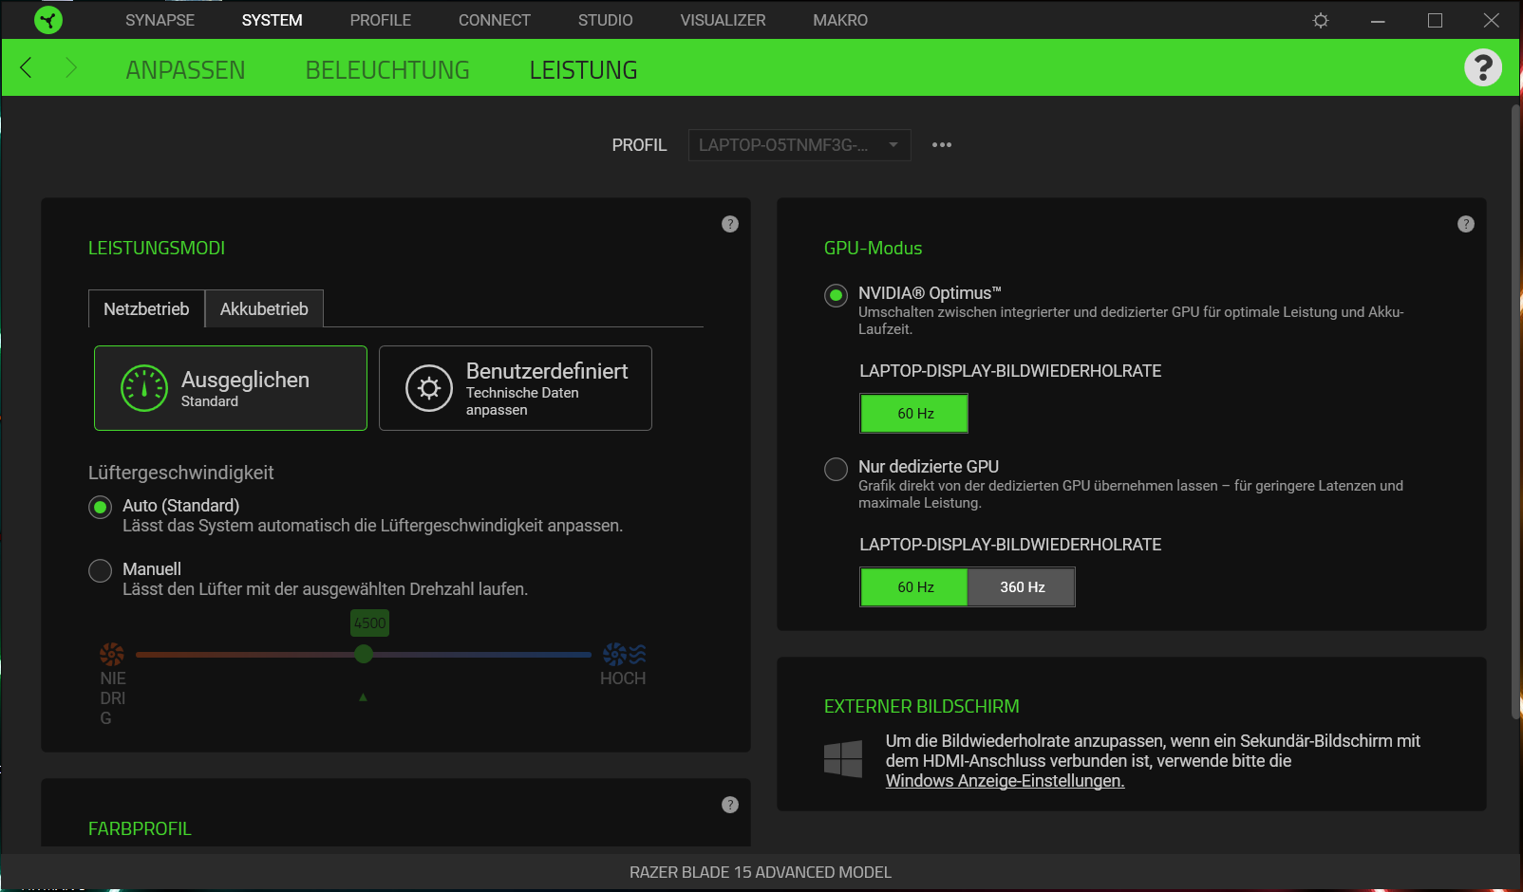This screenshot has height=892, width=1523.
Task: Open the STUDIO menu
Action: tap(605, 20)
